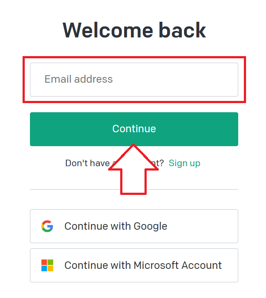Image resolution: width=266 pixels, height=298 pixels.
Task: Click the white Continue label text
Action: [134, 129]
